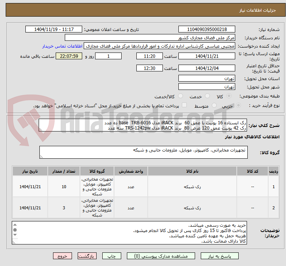Image resolution: width=286 pixels, height=266 pixels.
Task: Click رک شبکه name in row 1
Action: [x=192, y=187]
